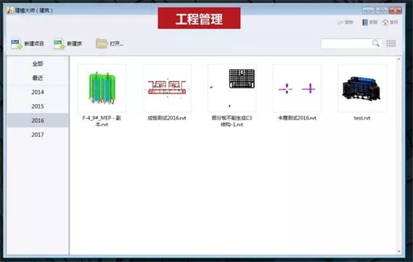
Task: Select the magenta cross marks thumbnail
Action: (x=297, y=88)
